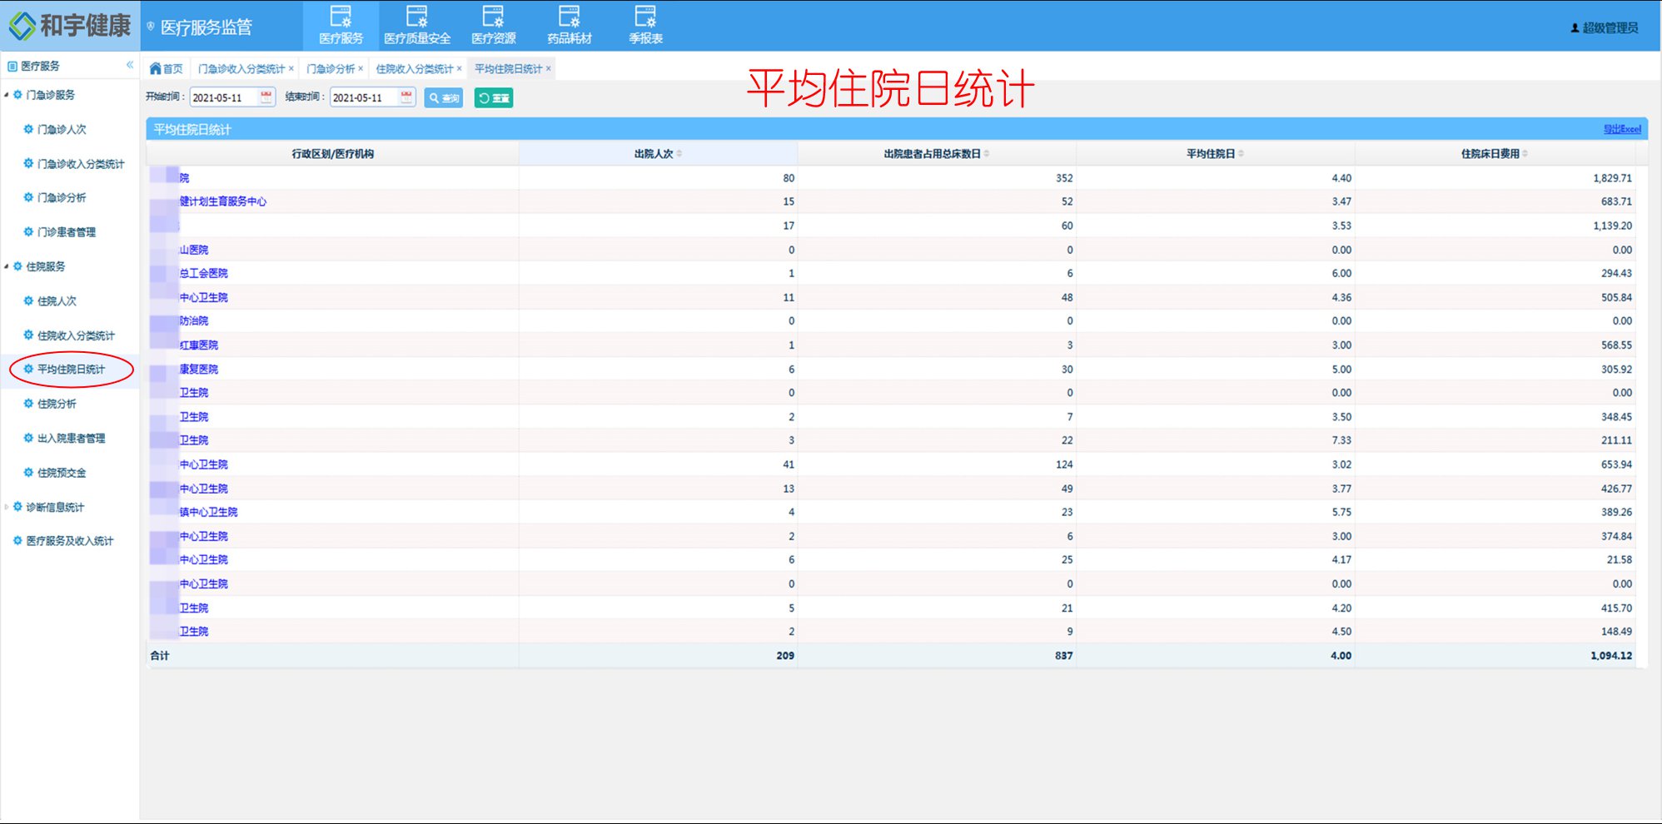
Task: Open the 开始时间 calendar picker icon
Action: [x=266, y=97]
